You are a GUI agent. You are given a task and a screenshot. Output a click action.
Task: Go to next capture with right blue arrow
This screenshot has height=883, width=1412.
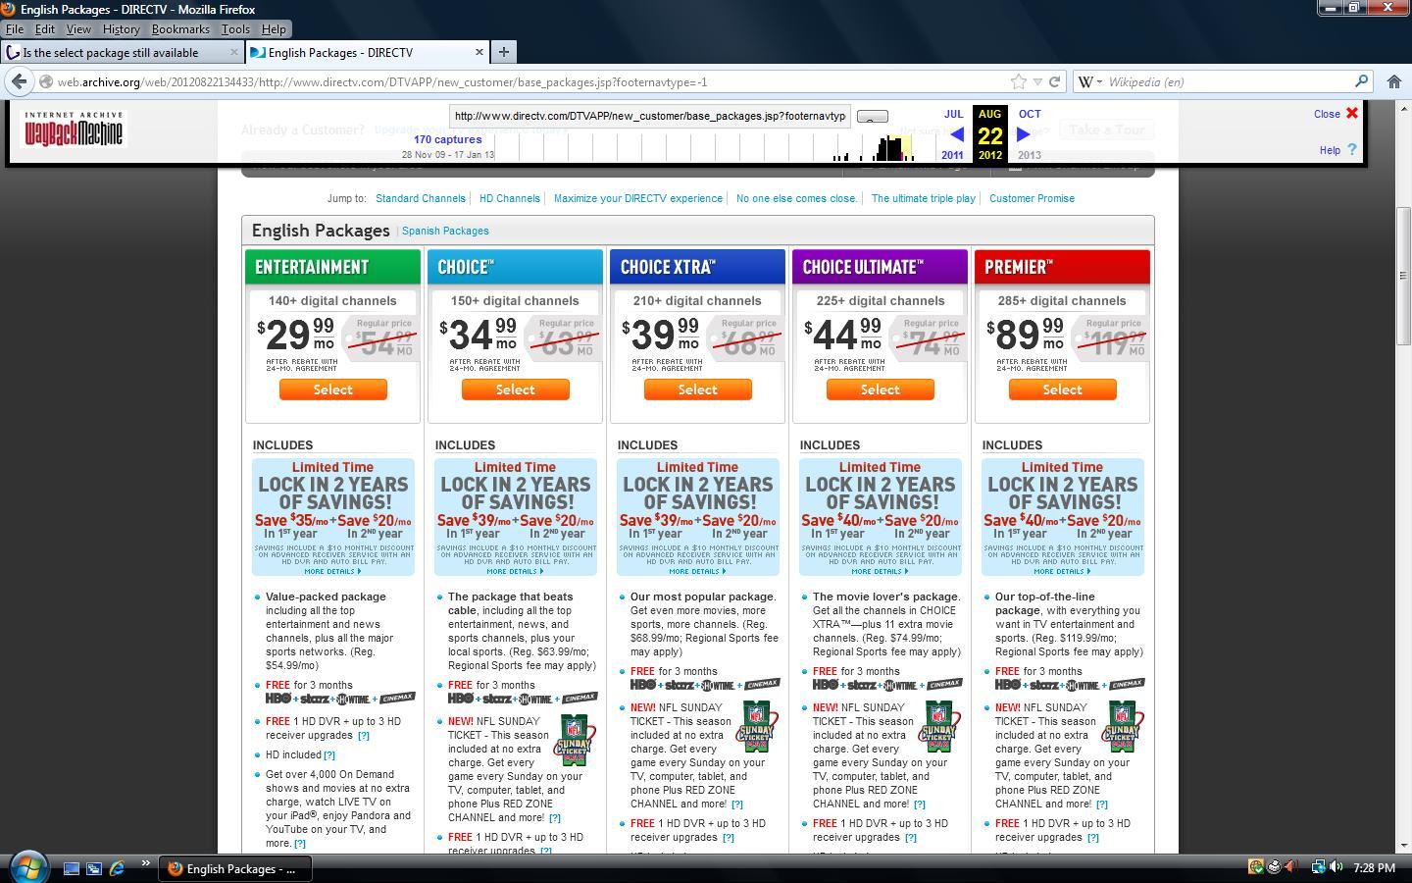click(1024, 134)
